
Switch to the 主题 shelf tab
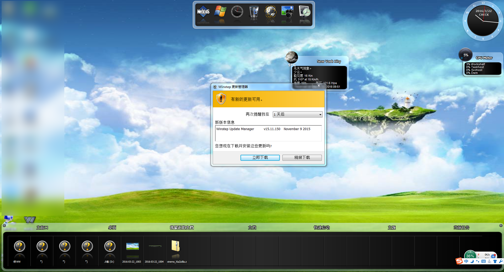[x=392, y=228]
